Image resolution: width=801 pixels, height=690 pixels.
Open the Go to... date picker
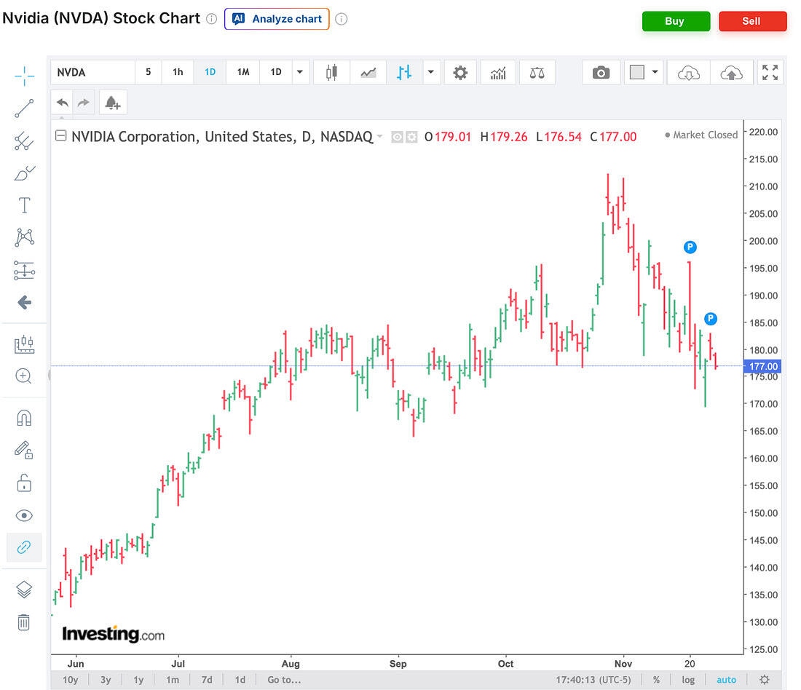(284, 680)
